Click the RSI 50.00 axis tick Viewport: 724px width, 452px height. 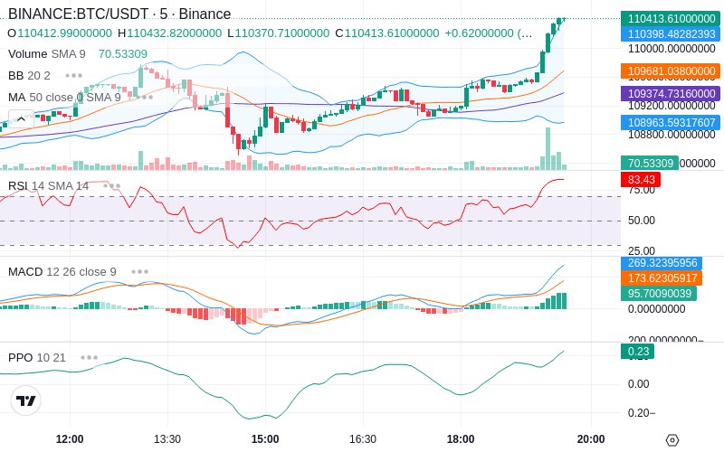(x=642, y=221)
